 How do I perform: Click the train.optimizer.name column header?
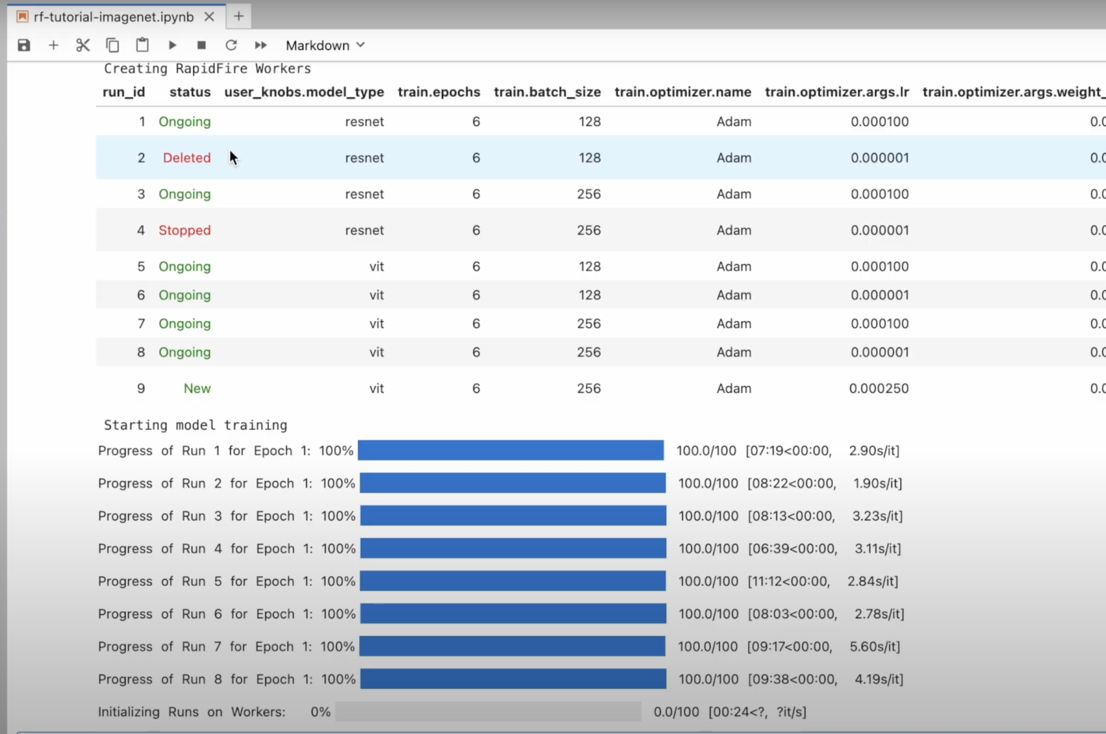pos(683,92)
